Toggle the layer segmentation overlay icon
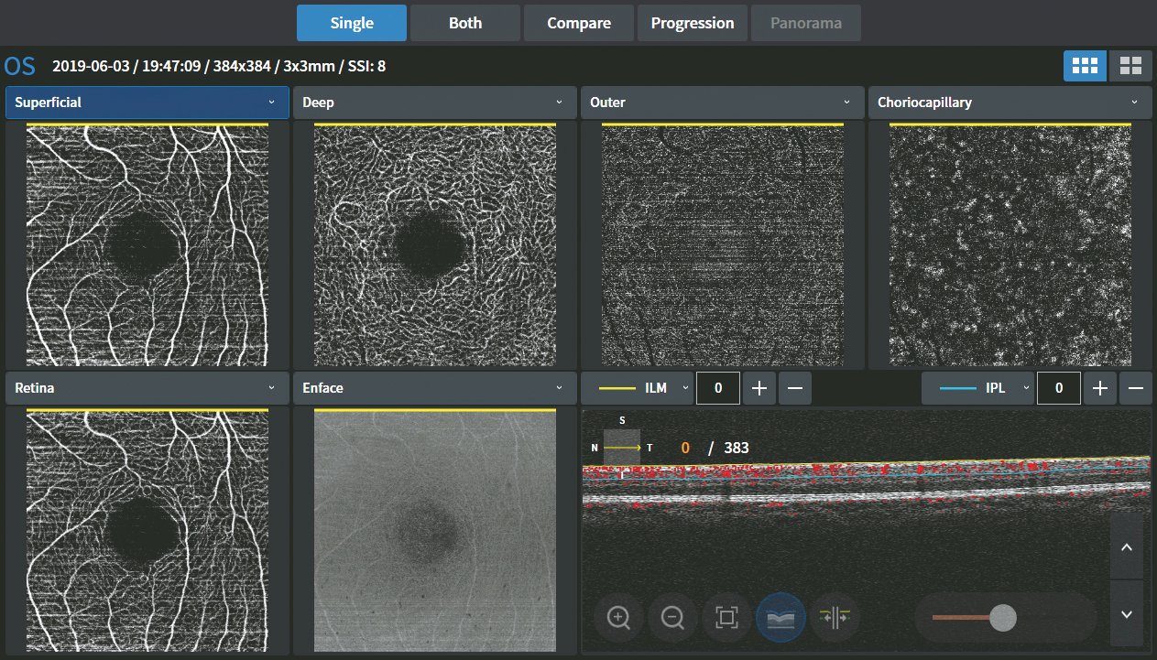The height and width of the screenshot is (660, 1157). click(x=780, y=618)
